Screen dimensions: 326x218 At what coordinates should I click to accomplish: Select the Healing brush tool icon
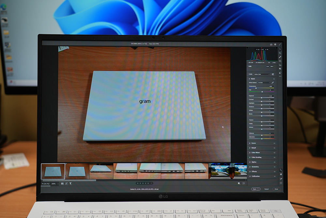280,57
